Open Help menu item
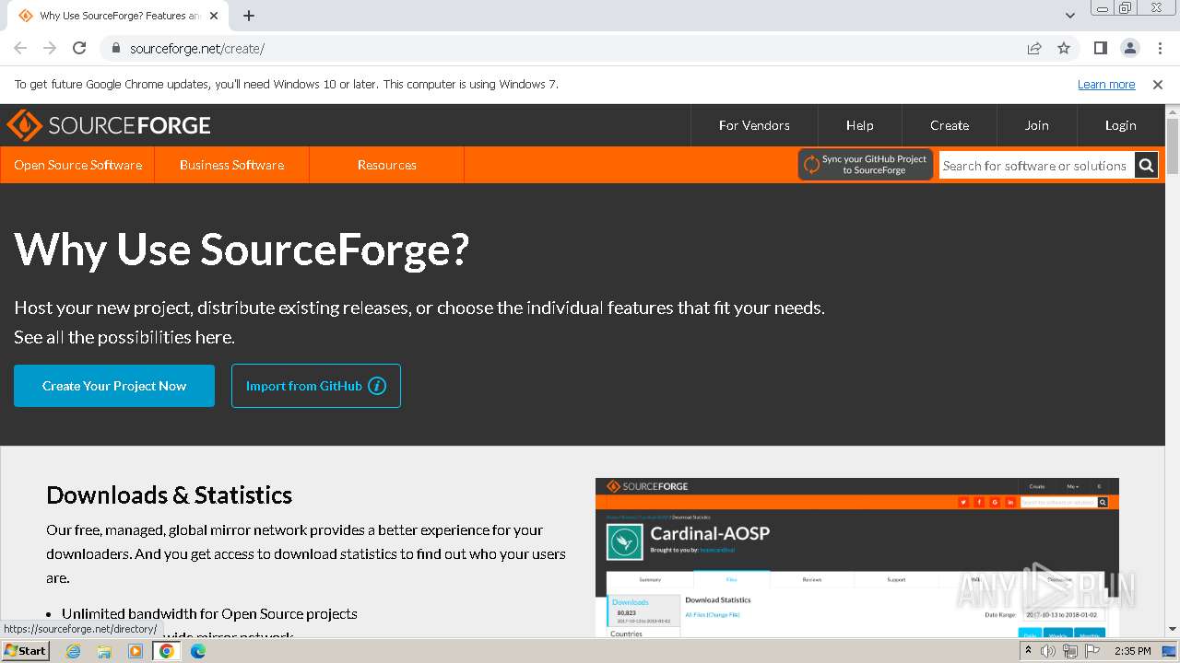 point(859,125)
